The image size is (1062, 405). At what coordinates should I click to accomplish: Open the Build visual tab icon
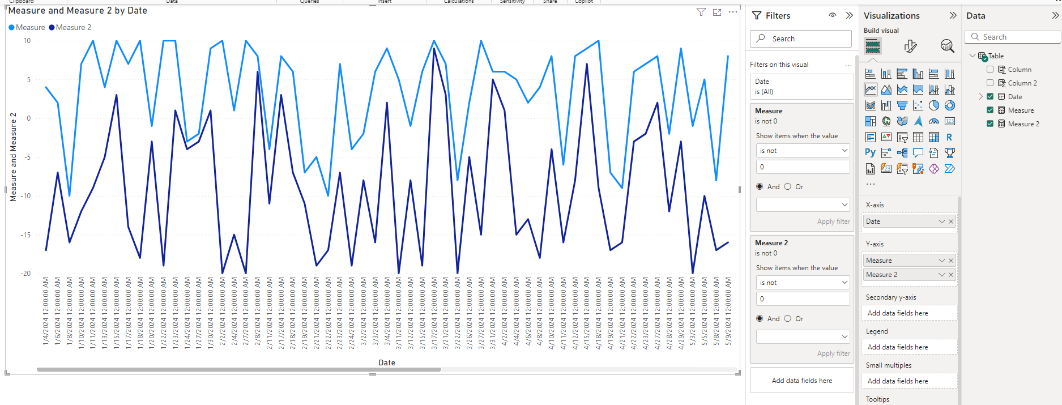point(873,46)
